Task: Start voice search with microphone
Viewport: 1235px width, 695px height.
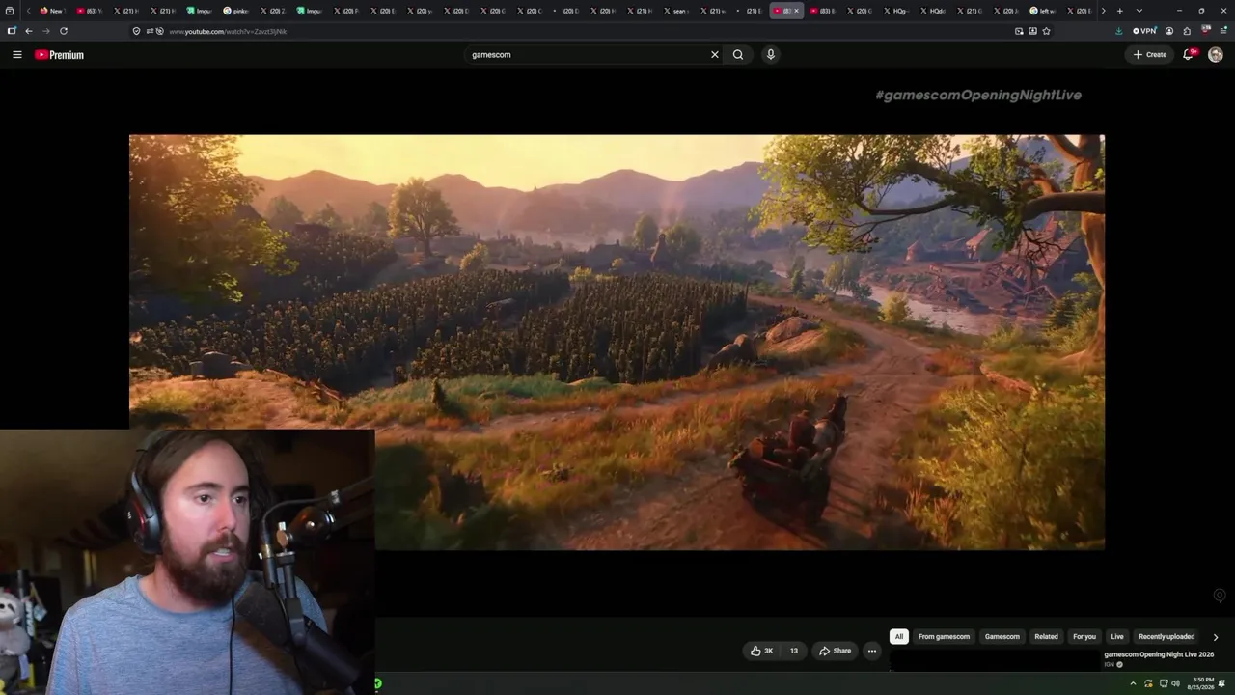Action: click(770, 55)
